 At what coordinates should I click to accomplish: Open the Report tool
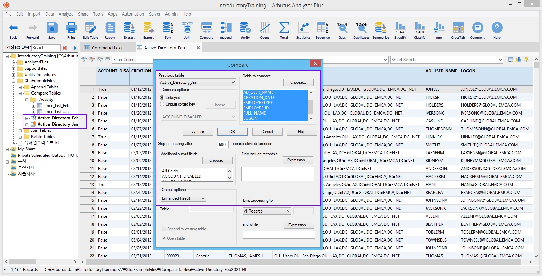pyautogui.click(x=110, y=31)
